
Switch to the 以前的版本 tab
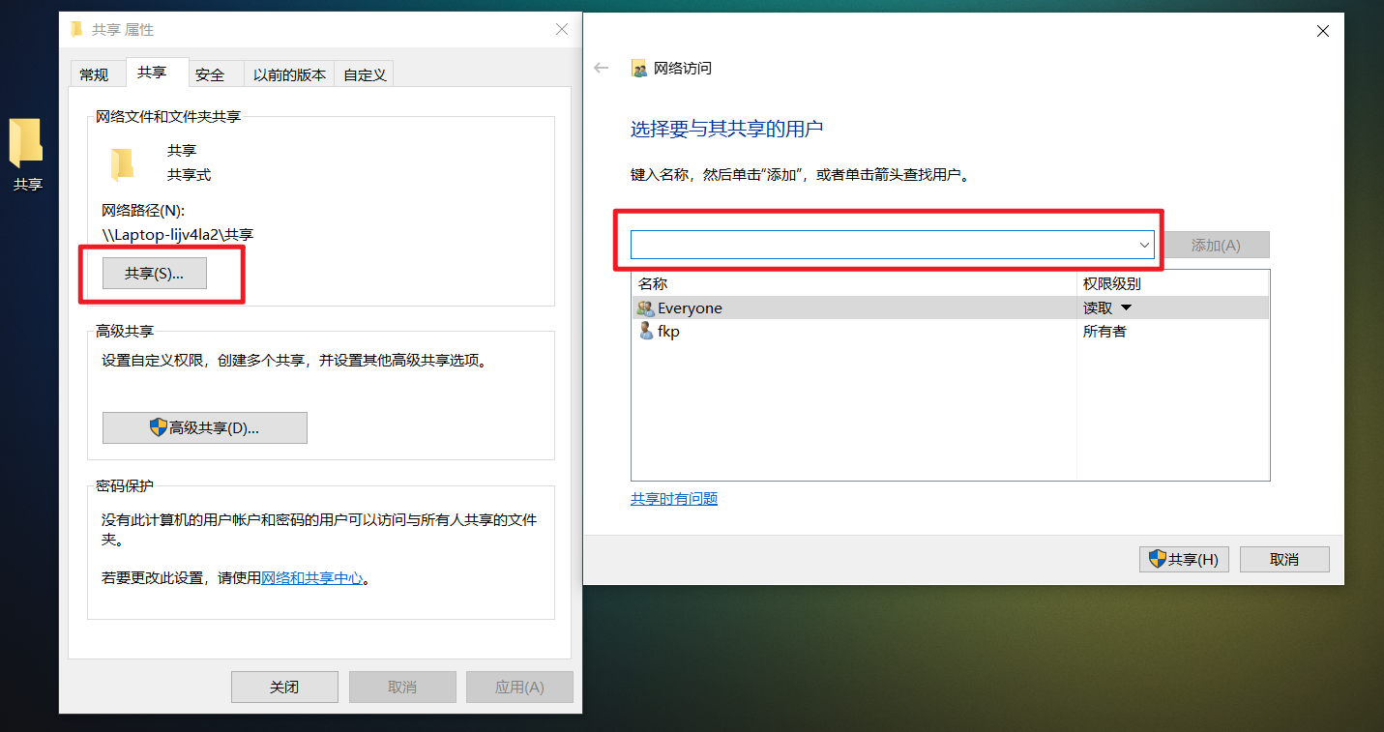[x=289, y=74]
